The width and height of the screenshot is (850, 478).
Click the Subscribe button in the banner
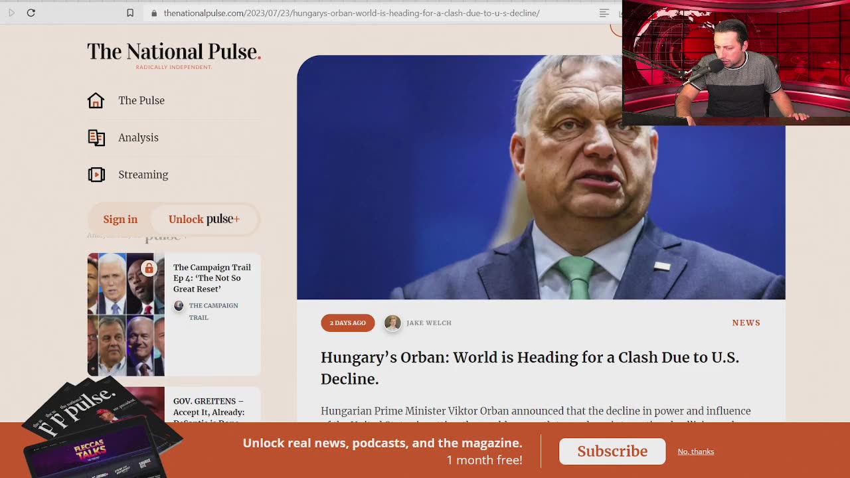(x=612, y=451)
